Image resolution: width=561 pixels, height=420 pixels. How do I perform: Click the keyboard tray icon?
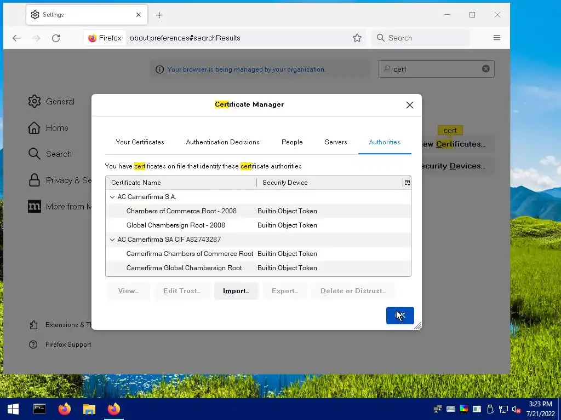450,409
